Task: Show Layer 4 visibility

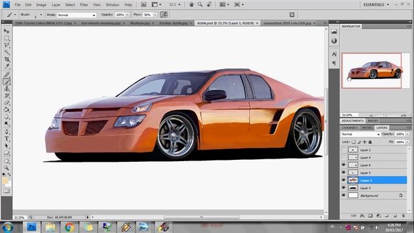Action: (343, 157)
